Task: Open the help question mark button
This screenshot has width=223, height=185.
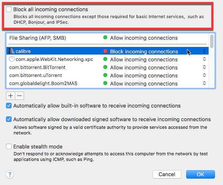Action: (x=10, y=174)
